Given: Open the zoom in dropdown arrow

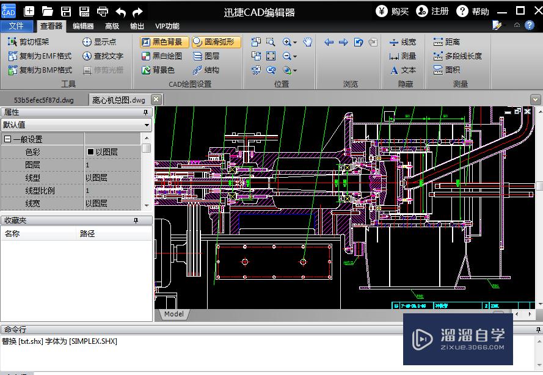Looking at the screenshot, I should pos(295,43).
